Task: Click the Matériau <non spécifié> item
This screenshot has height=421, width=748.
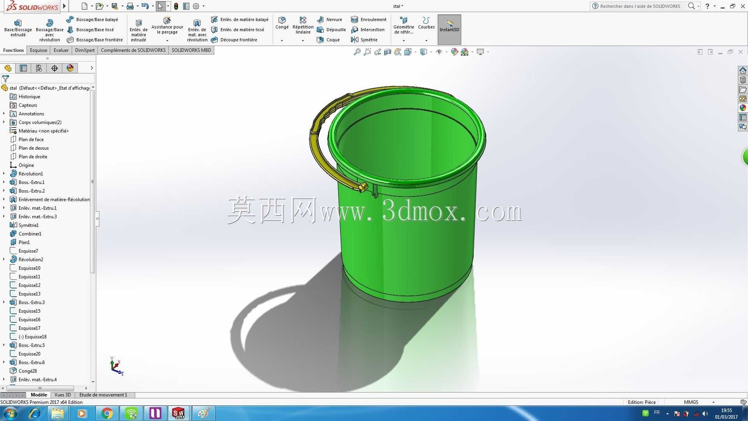Action: (44, 131)
